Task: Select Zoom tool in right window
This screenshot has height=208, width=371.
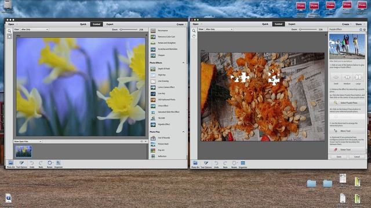Action: (x=194, y=31)
